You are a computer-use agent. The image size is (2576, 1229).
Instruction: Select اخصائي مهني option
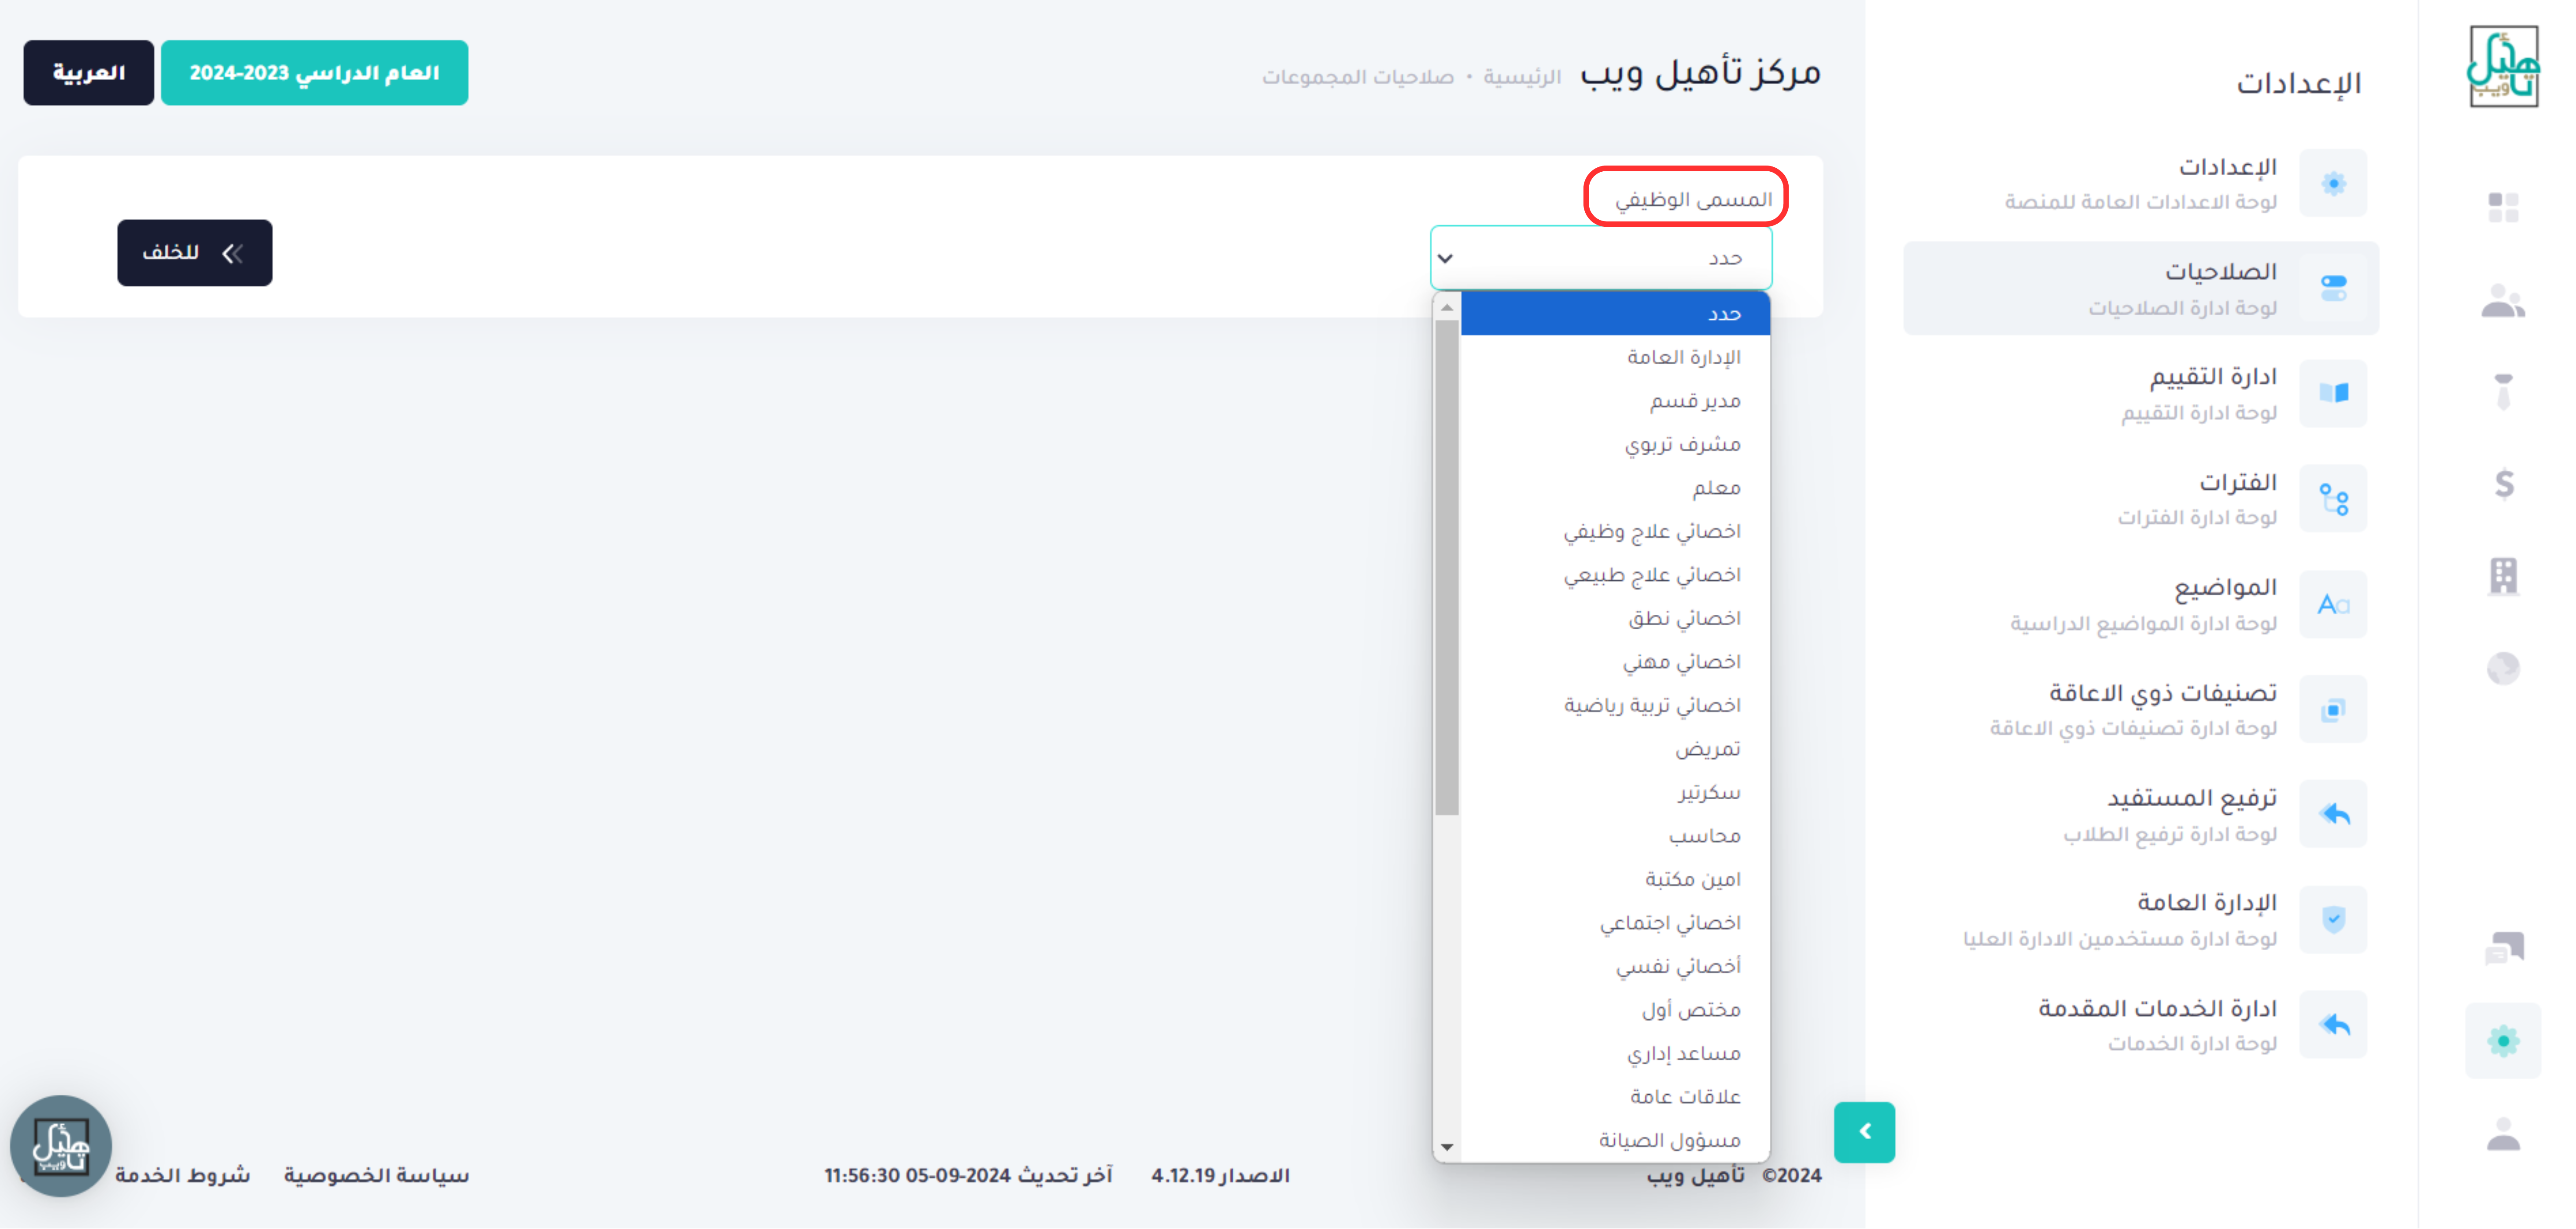tap(1615, 662)
